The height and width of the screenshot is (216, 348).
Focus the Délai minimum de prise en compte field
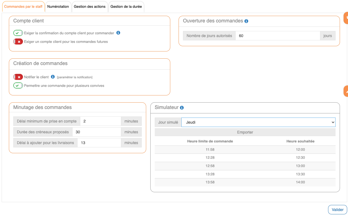(100, 121)
